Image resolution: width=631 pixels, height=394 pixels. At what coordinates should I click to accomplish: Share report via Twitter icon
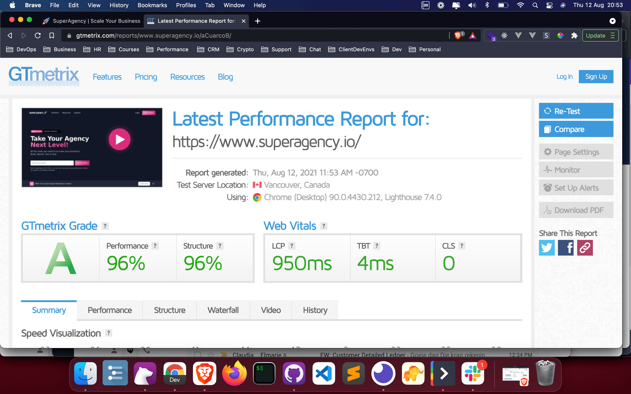[547, 248]
